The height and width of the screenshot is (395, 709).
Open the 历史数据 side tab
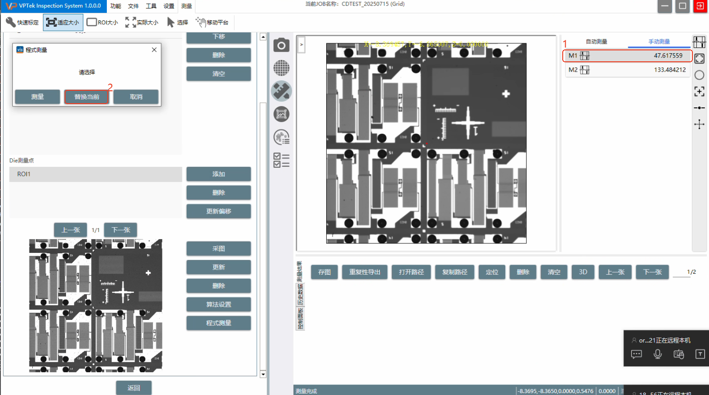click(x=300, y=295)
